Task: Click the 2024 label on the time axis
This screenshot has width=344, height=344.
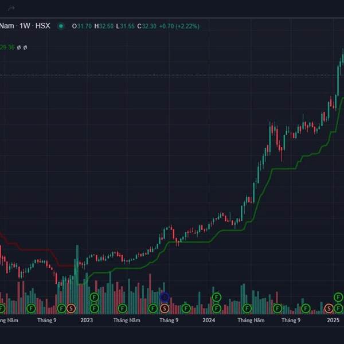Action: pyautogui.click(x=209, y=320)
